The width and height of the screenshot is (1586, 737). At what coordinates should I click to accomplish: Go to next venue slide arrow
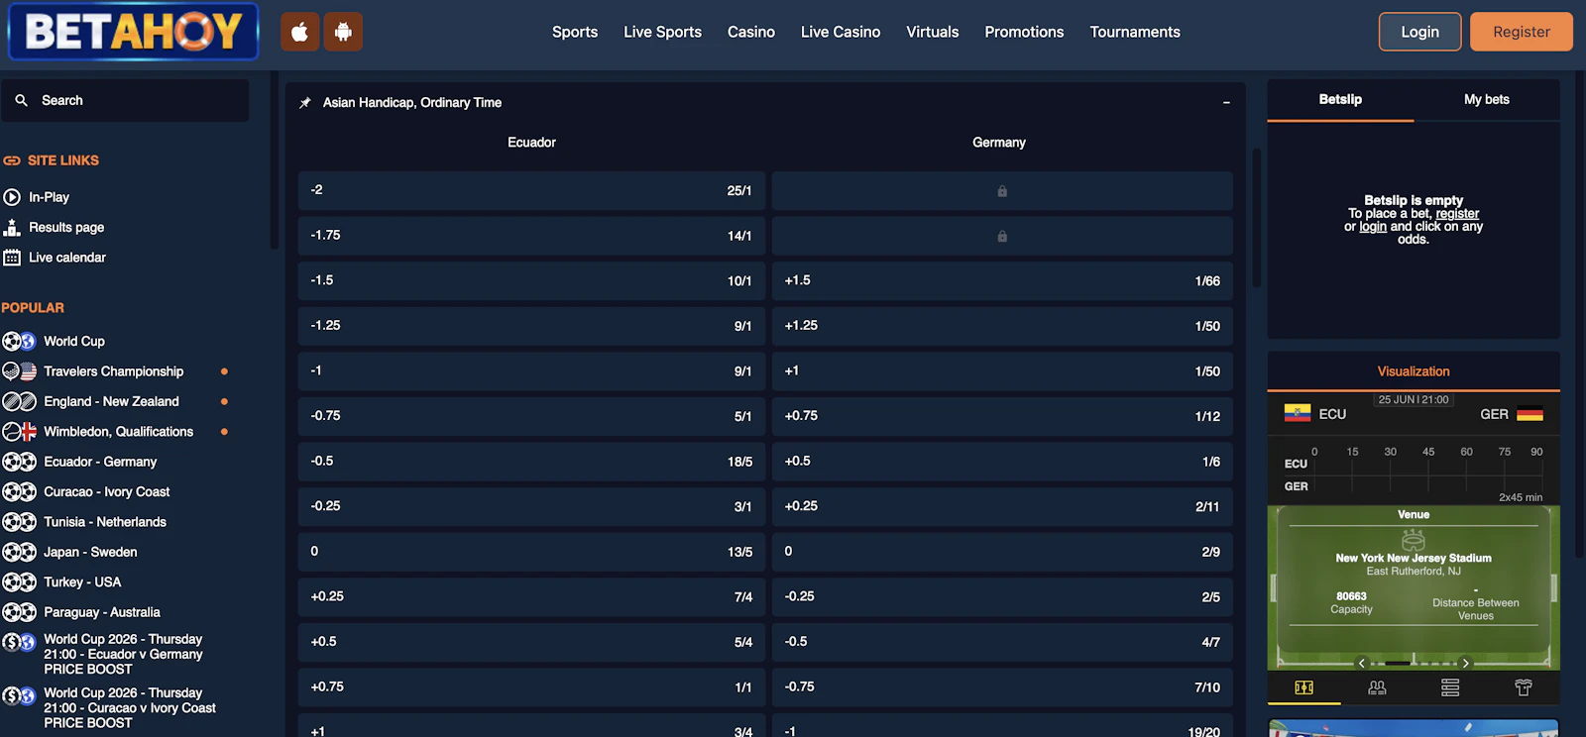coord(1465,663)
